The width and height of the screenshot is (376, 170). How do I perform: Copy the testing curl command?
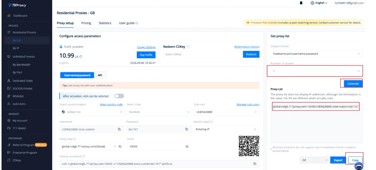point(255,164)
